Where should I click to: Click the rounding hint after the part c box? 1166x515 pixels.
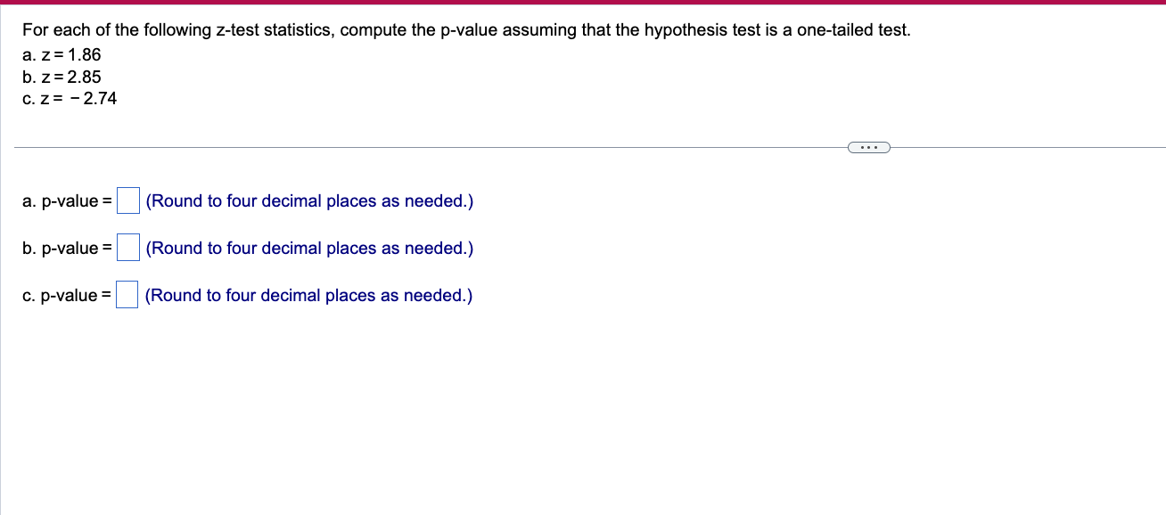(309, 295)
